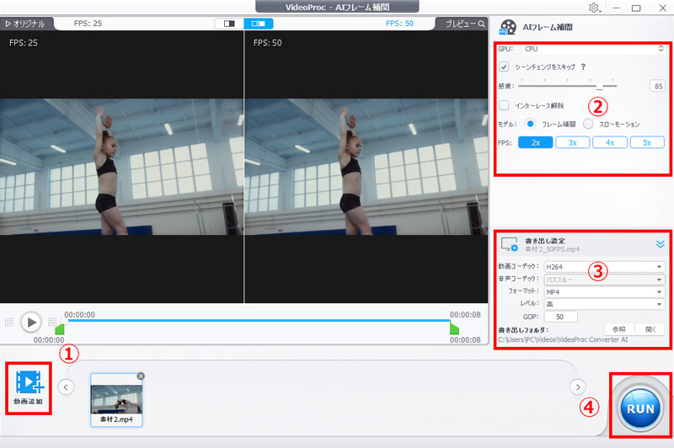This screenshot has height=448, width=674.
Task: Collapse the 書き出し設定 panel chevron
Action: point(661,244)
